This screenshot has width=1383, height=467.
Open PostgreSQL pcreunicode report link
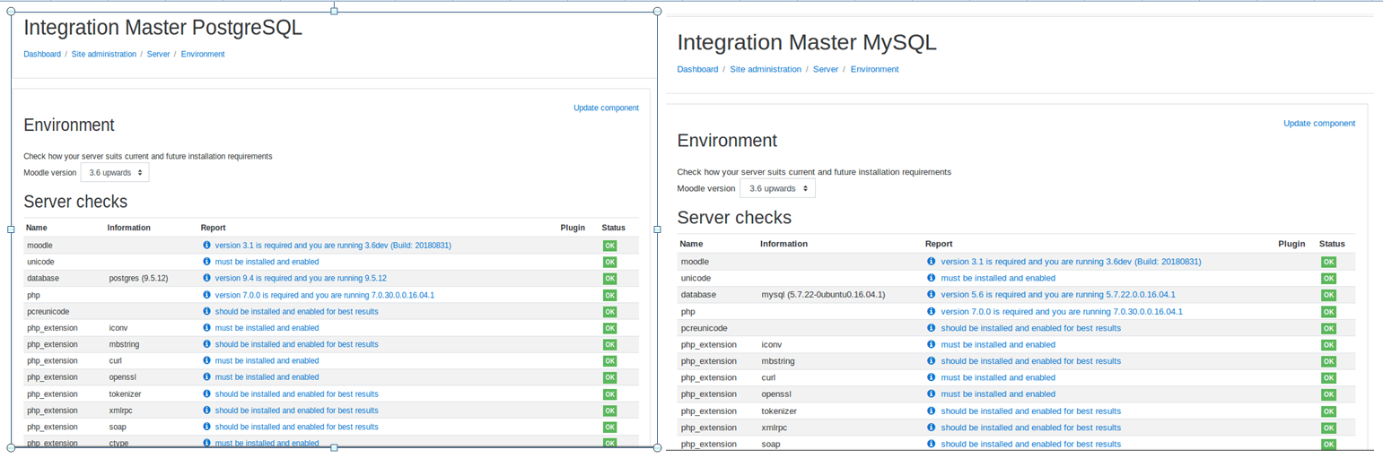coord(296,311)
